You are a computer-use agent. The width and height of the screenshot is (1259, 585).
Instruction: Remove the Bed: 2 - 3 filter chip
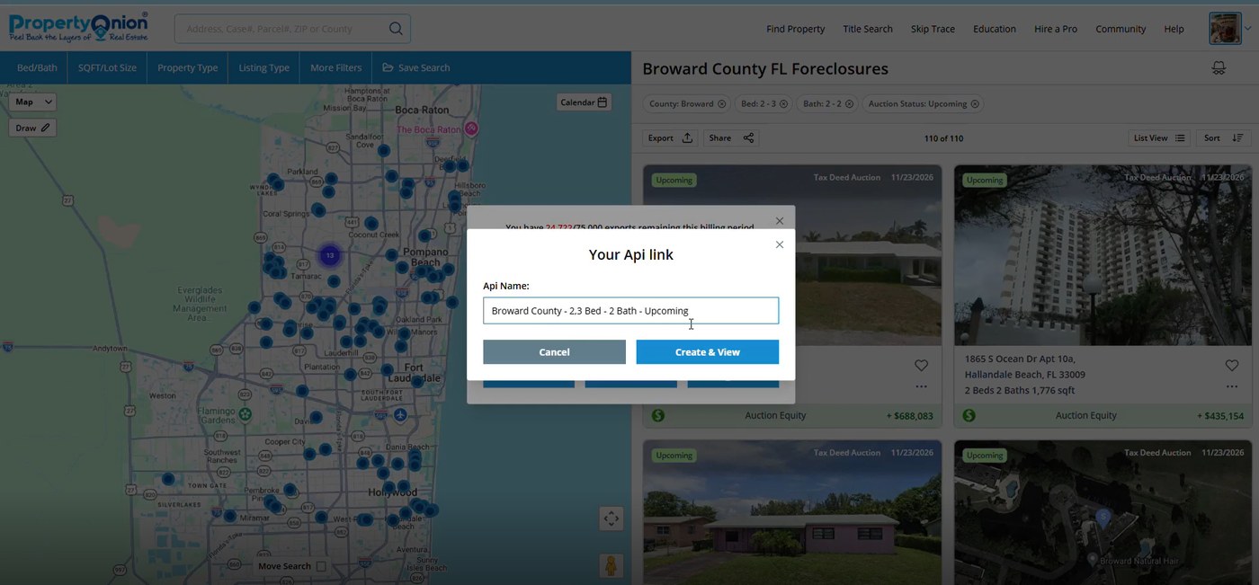pyautogui.click(x=783, y=103)
